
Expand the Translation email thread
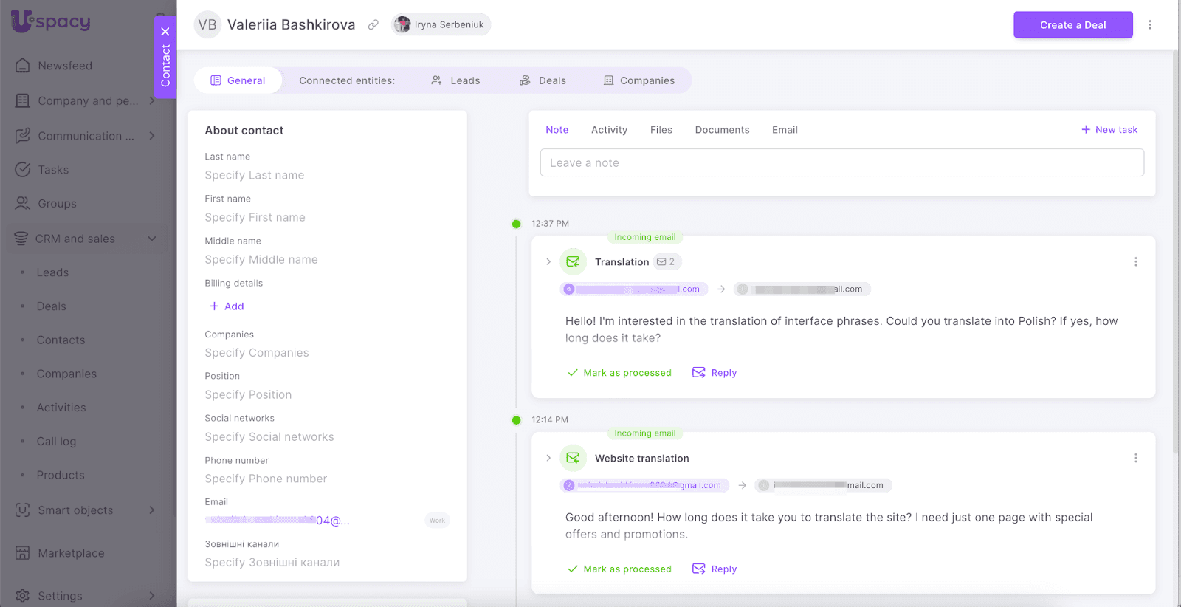[x=548, y=262]
